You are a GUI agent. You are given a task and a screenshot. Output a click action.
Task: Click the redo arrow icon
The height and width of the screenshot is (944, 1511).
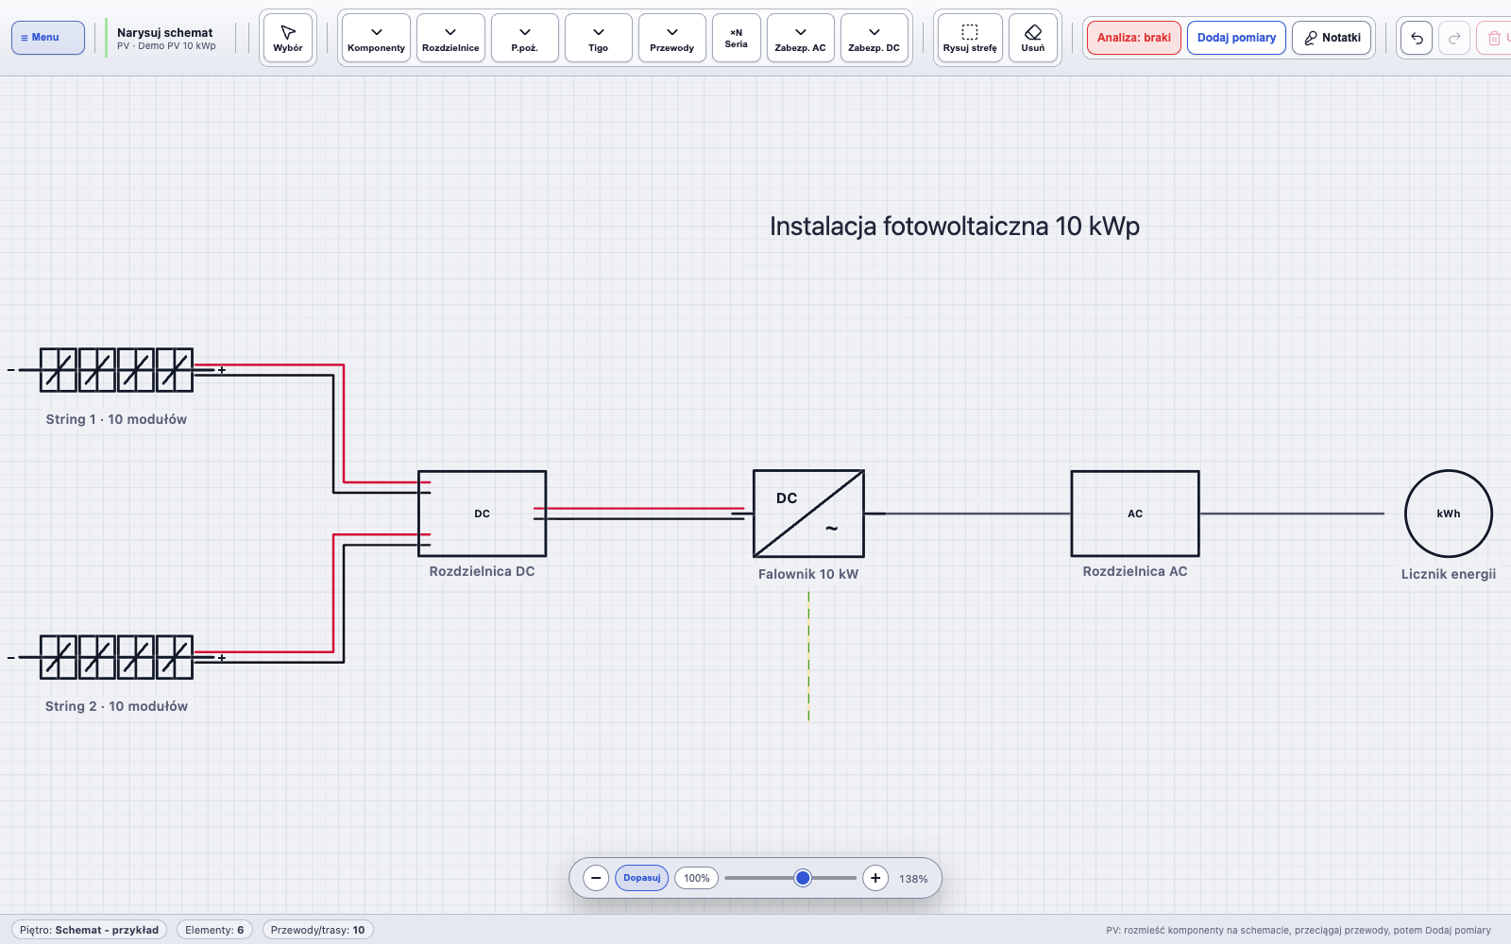(1454, 38)
